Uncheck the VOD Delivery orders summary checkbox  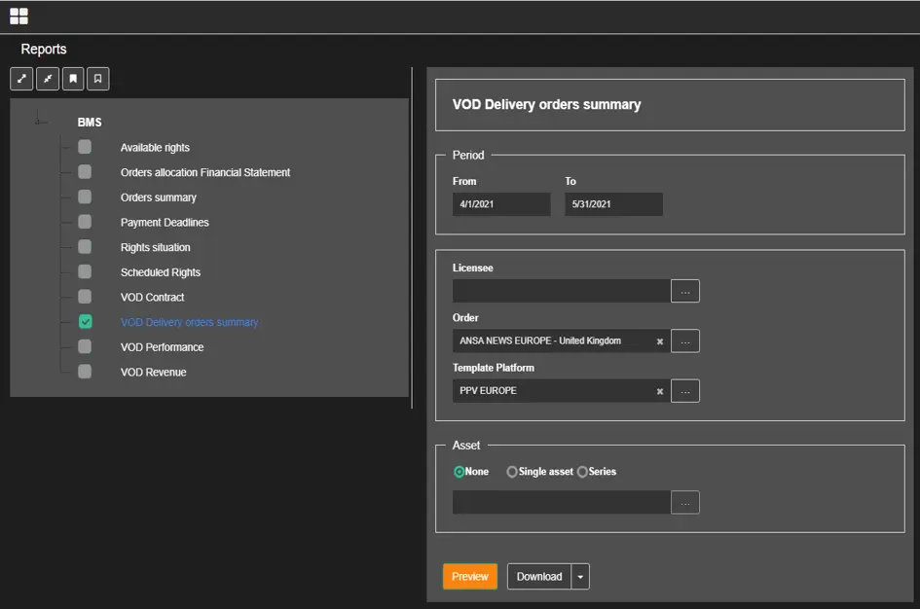point(85,322)
